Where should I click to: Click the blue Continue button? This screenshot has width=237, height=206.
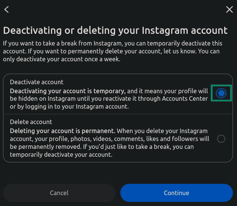[x=176, y=193]
